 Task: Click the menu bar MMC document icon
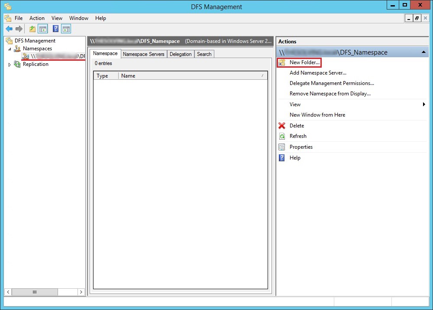click(x=8, y=18)
